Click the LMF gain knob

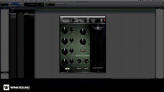[64, 51]
